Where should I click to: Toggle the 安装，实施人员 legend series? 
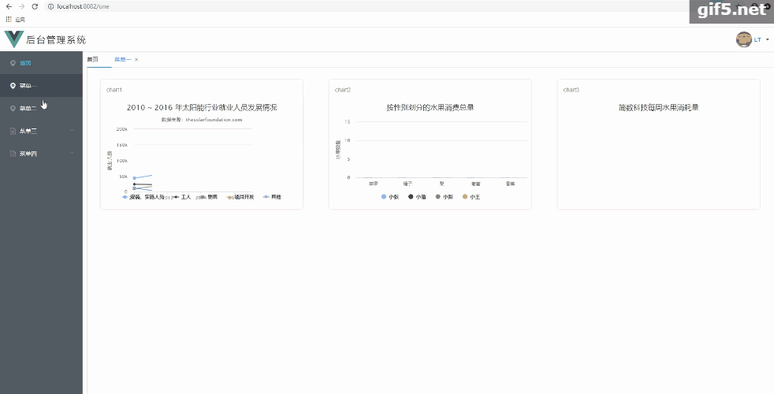click(x=143, y=196)
